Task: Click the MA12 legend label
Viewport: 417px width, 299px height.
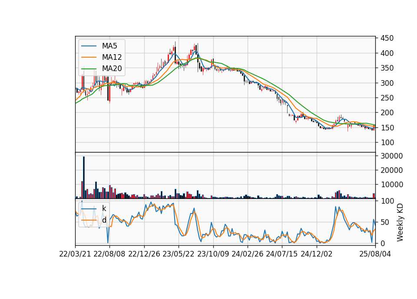Action: click(x=112, y=57)
